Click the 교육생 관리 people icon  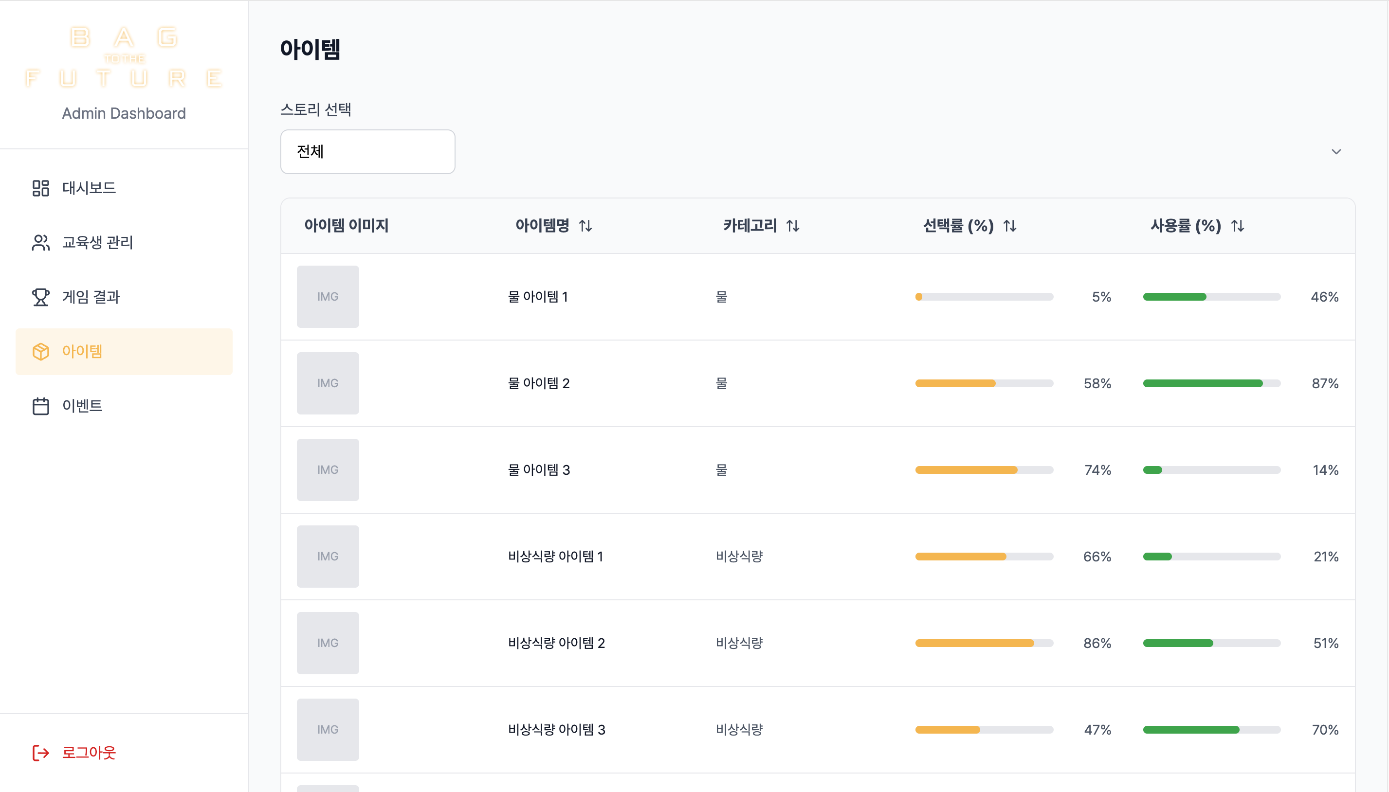41,243
